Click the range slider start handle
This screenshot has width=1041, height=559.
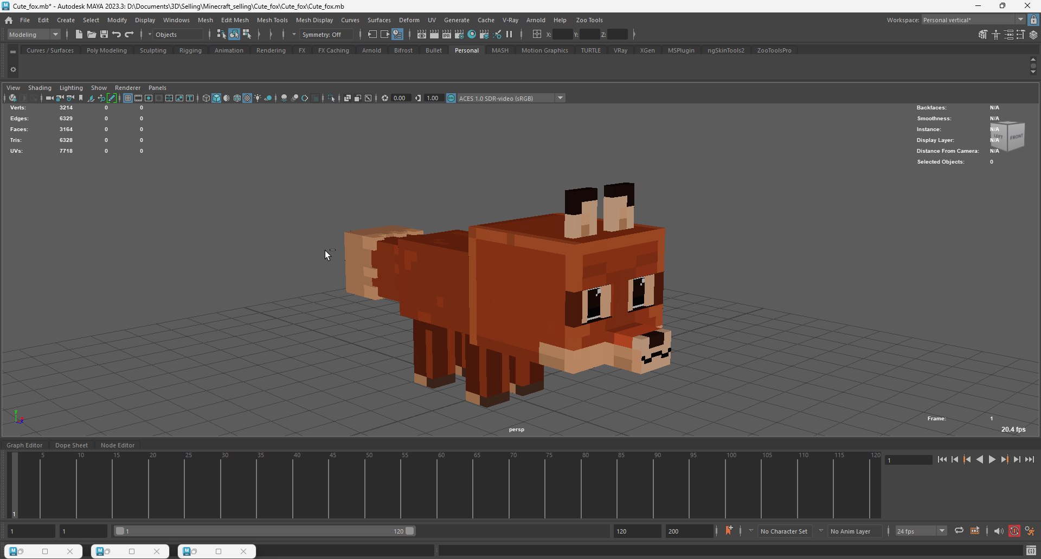120,531
